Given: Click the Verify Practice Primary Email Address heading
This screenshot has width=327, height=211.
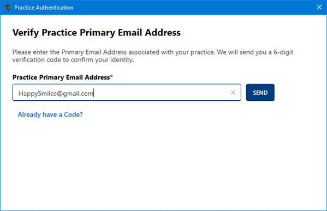Looking at the screenshot, I should pyautogui.click(x=97, y=33).
